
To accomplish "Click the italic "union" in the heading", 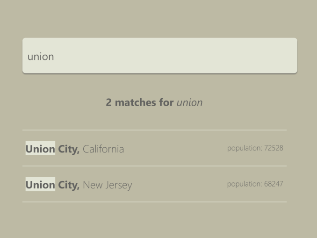I will (x=189, y=102).
